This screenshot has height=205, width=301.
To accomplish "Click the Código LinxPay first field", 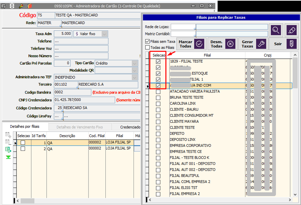I will pyautogui.click(x=58, y=116).
